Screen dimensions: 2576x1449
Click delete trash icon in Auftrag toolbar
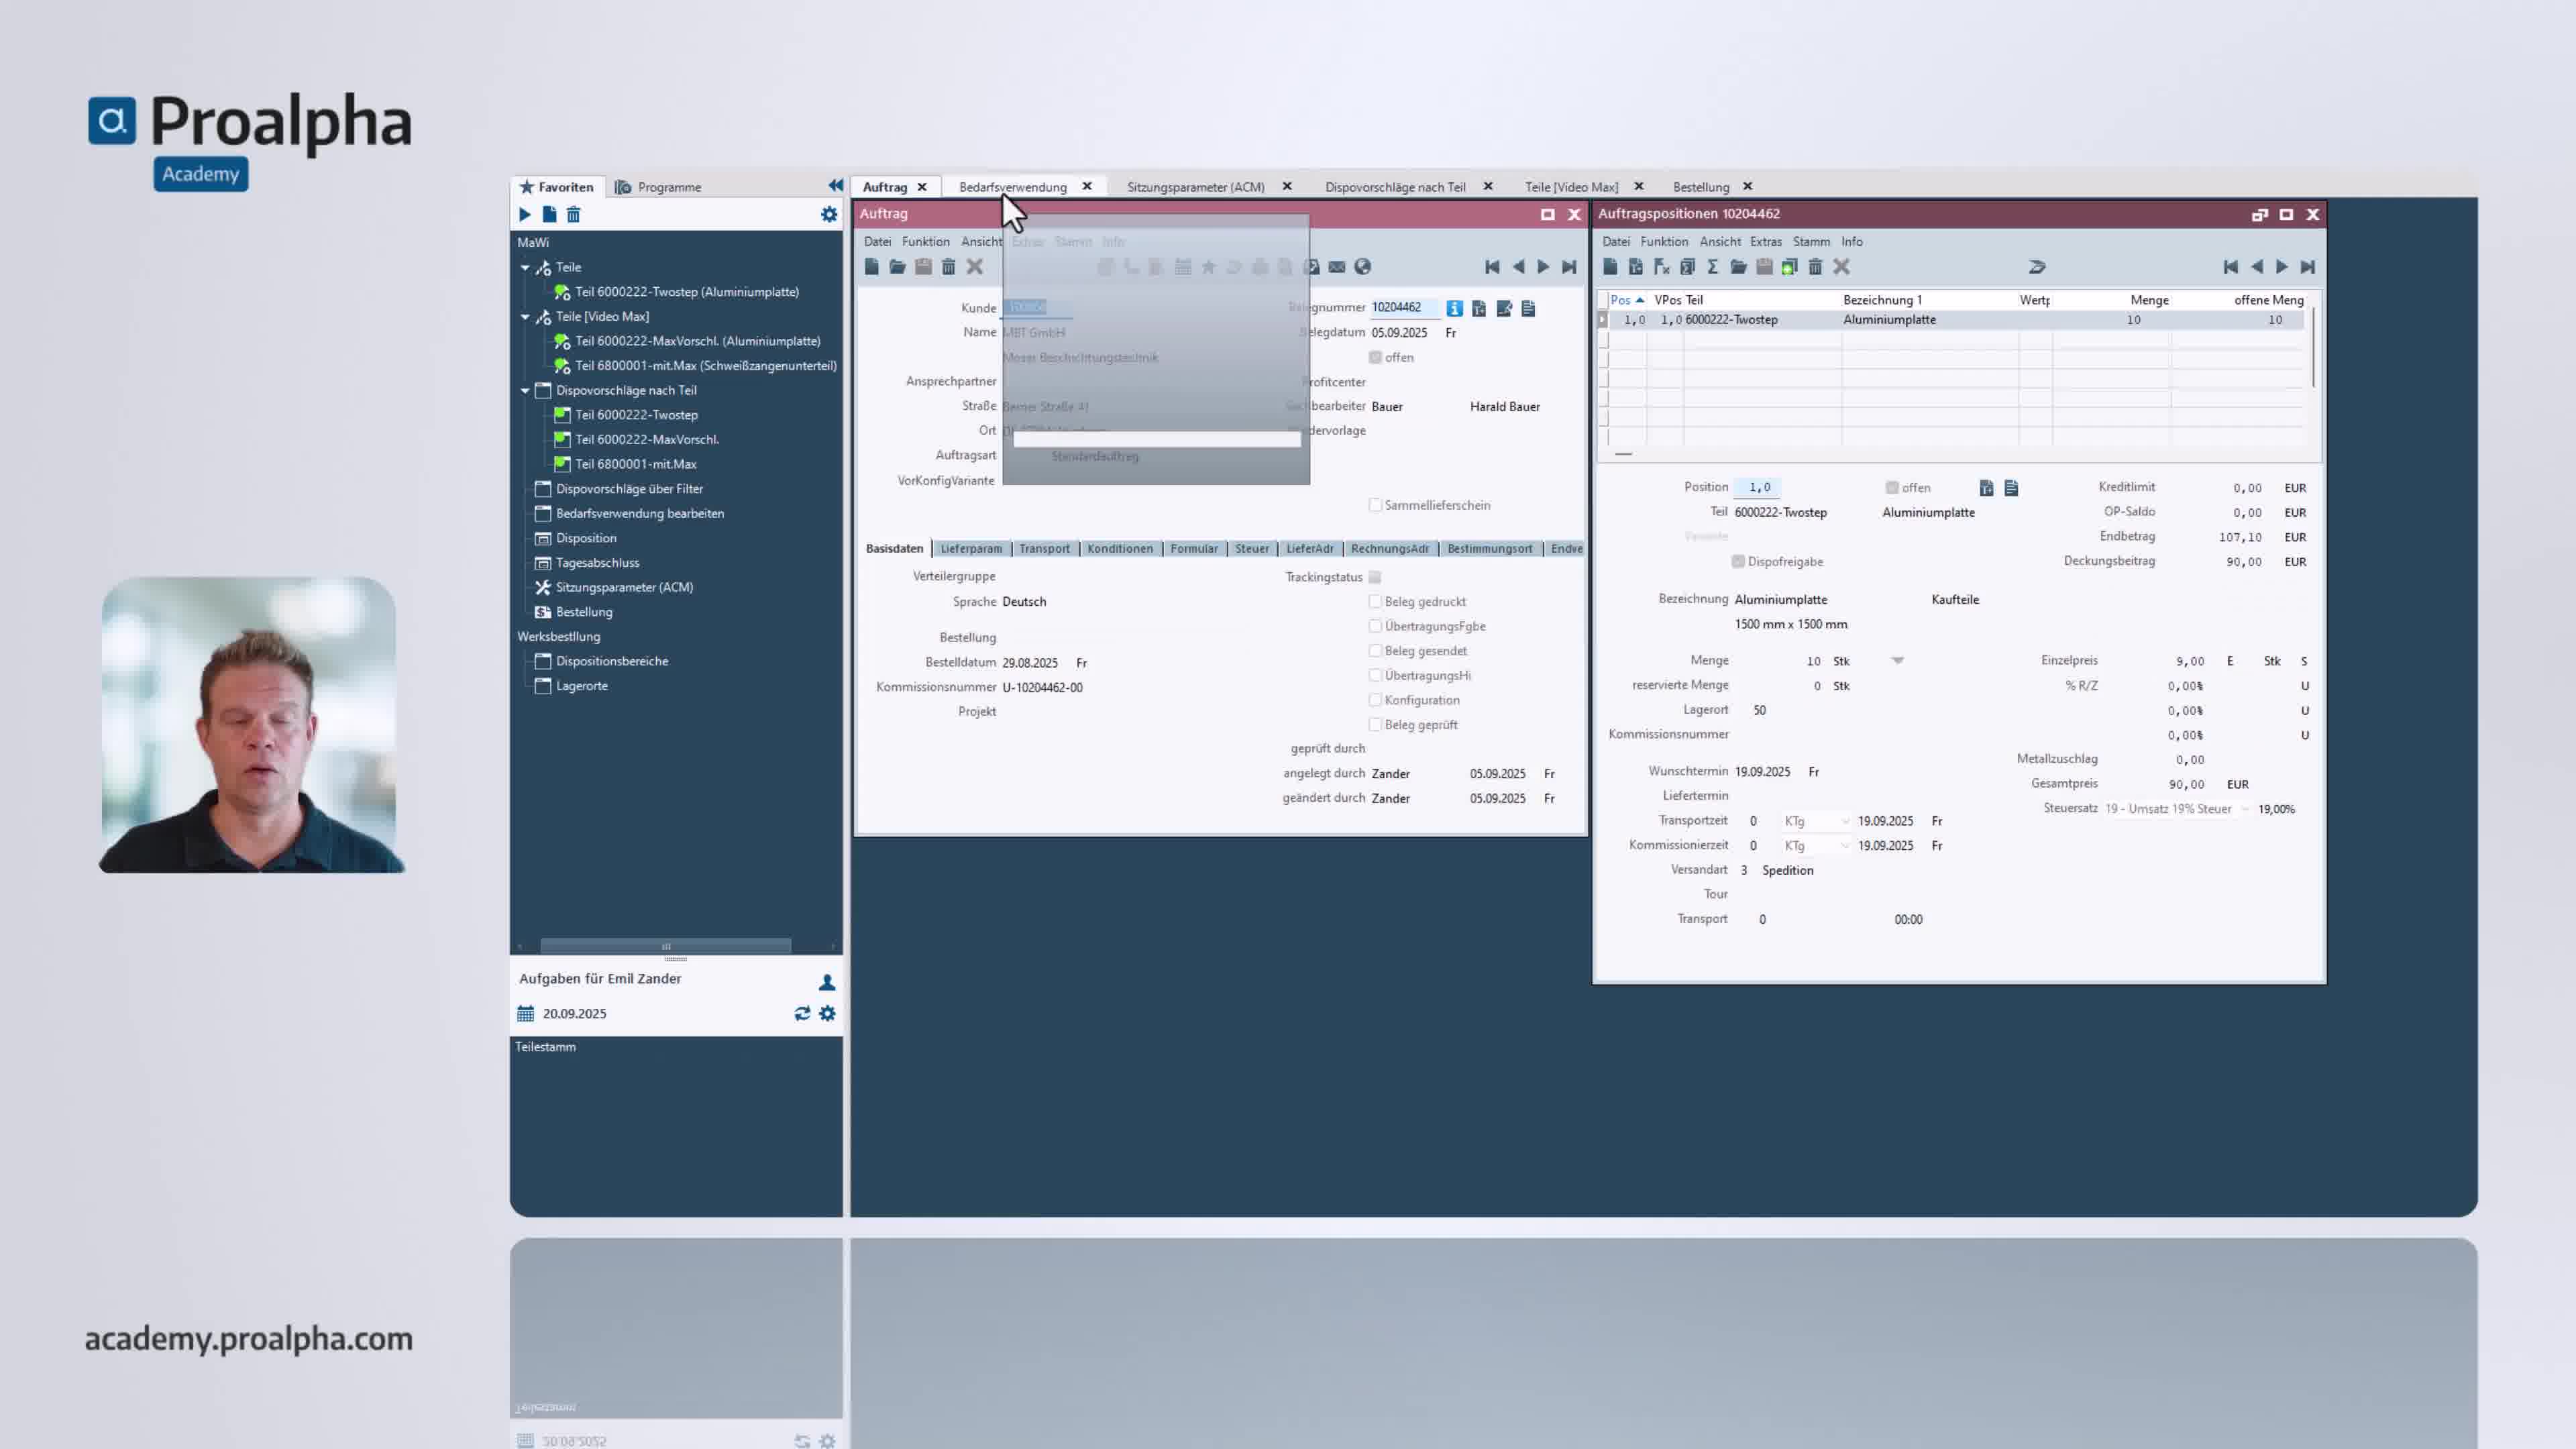pos(948,267)
